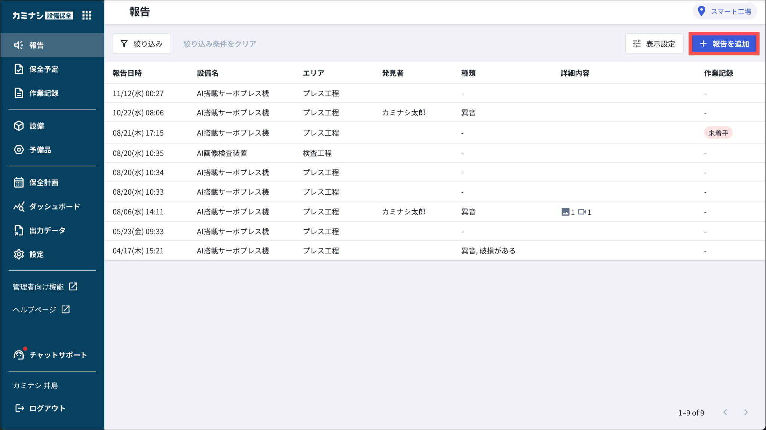Open ダッシュボード chart icon
Screen dimensions: 766x430
coord(19,207)
